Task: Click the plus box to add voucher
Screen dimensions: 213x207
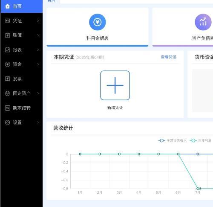Action: pyautogui.click(x=115, y=85)
